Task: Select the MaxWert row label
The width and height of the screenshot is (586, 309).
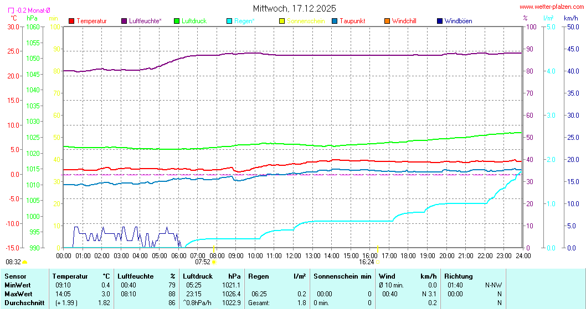Action: click(x=18, y=294)
